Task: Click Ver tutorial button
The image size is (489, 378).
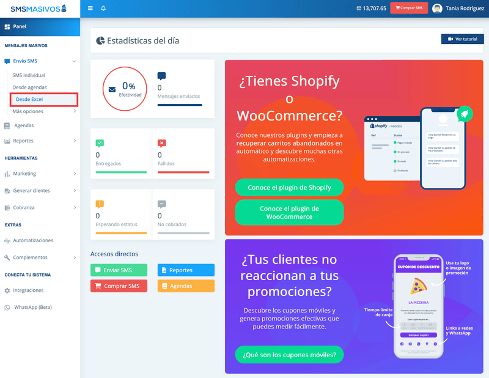Action: 462,39
